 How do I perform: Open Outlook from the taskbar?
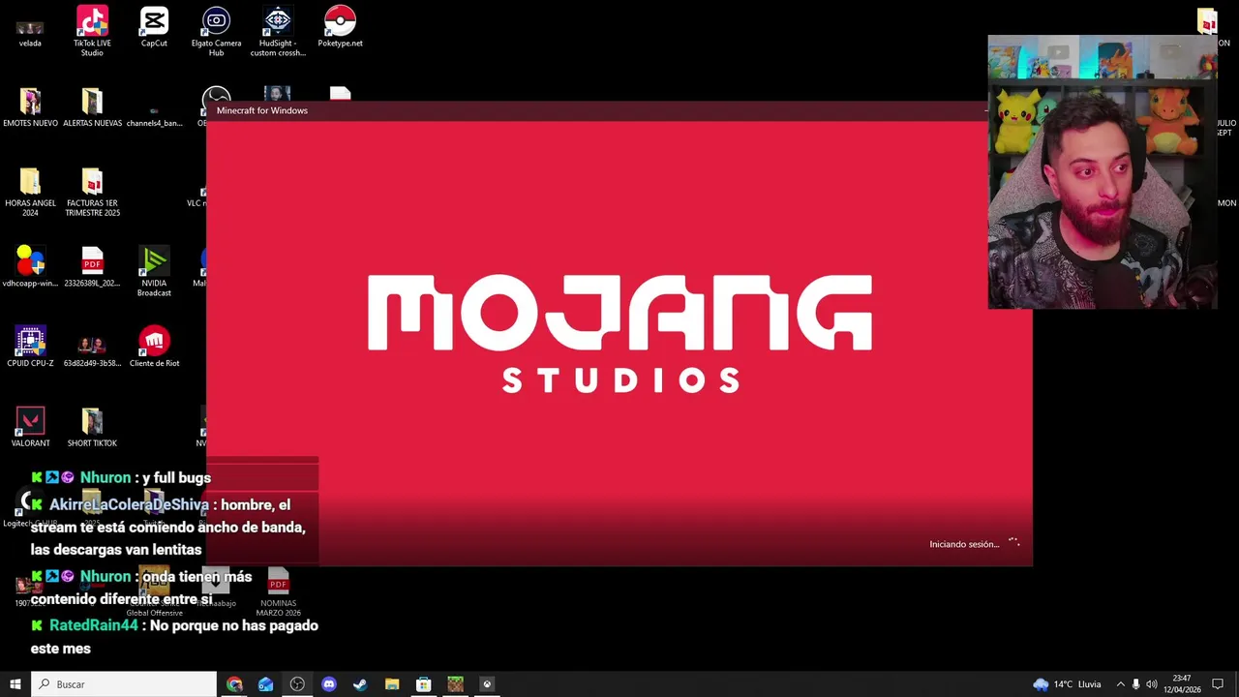point(266,684)
